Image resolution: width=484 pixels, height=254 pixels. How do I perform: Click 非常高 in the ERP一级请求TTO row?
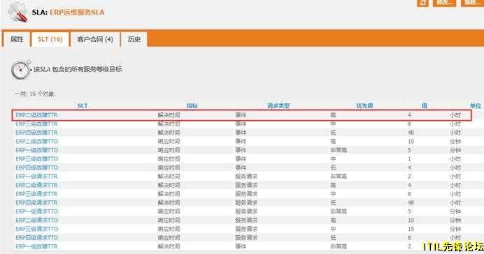(339, 211)
